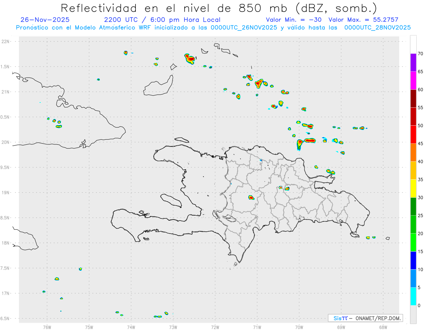430x332 pixels.
Task: Select the dark green 25–30 dBZ colorbar segment
Action: [x=413, y=207]
